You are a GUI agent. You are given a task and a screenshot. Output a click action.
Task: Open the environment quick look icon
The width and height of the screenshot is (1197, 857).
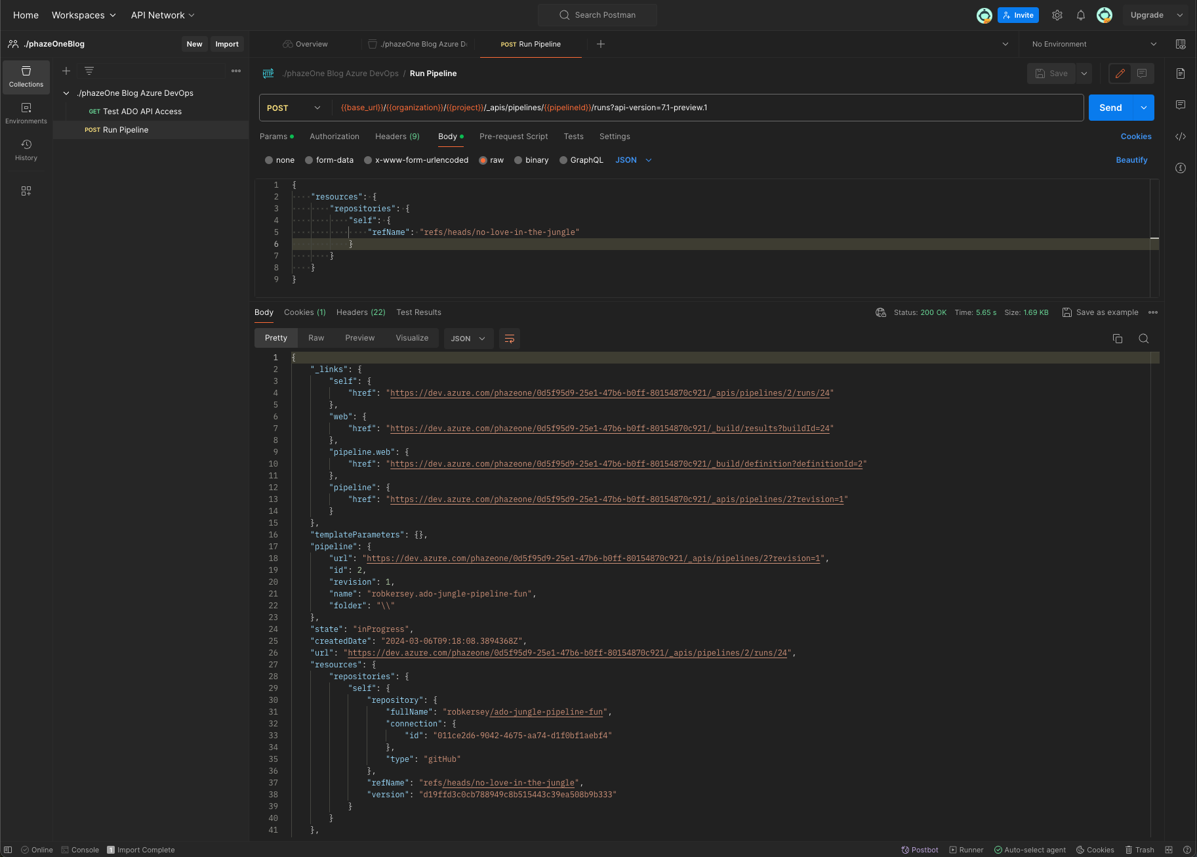1181,44
